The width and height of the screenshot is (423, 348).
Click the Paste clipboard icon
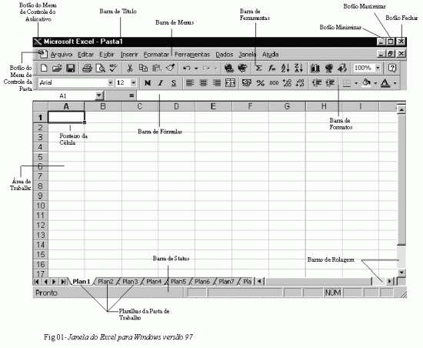pos(156,68)
